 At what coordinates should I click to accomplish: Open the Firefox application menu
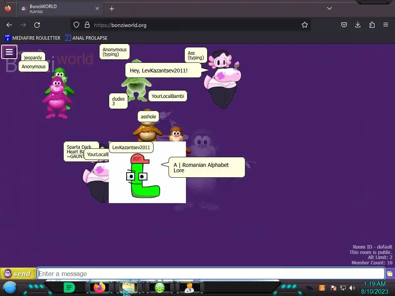[x=386, y=25]
